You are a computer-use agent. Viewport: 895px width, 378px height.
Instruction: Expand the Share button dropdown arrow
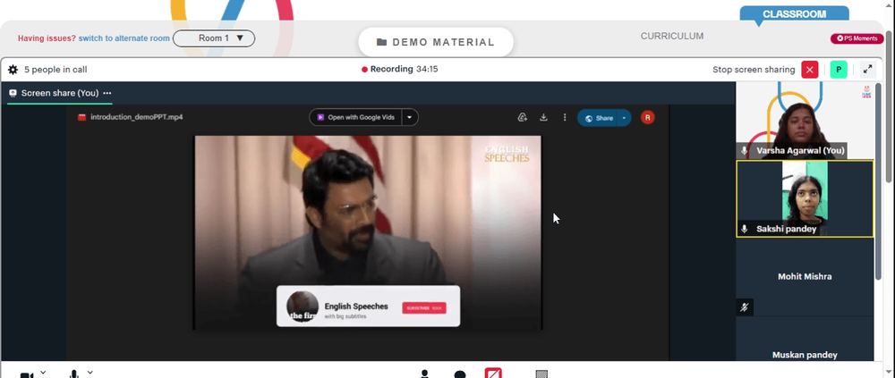[x=624, y=118]
